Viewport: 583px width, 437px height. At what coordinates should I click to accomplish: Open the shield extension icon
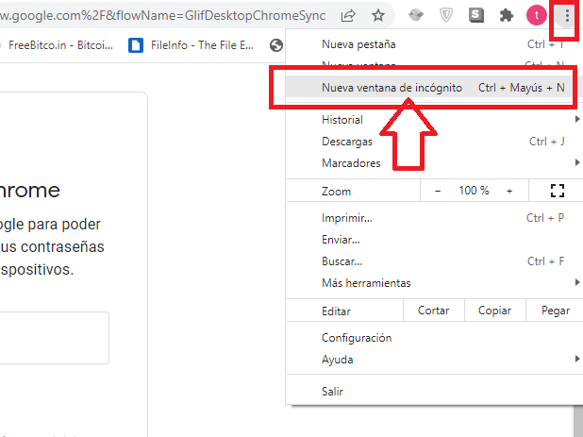pyautogui.click(x=446, y=16)
